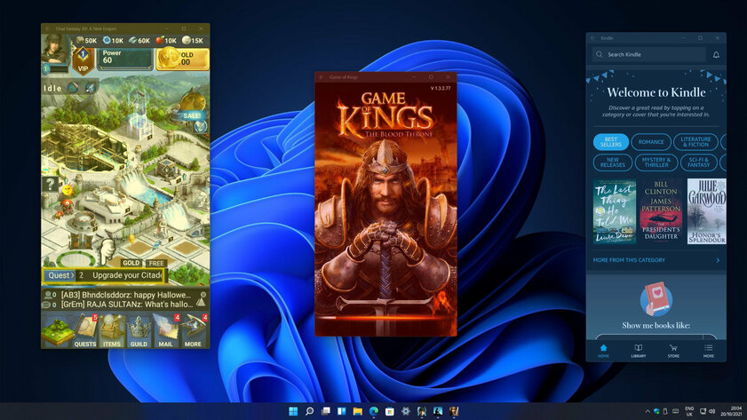Open Kindle LIBRARY tab

pyautogui.click(x=639, y=351)
